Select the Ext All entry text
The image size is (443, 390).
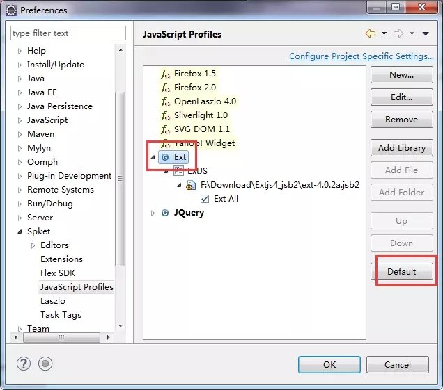tap(226, 199)
